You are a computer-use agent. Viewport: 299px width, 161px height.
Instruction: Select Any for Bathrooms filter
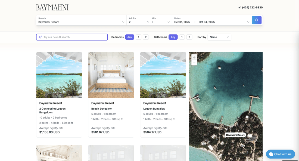click(173, 37)
